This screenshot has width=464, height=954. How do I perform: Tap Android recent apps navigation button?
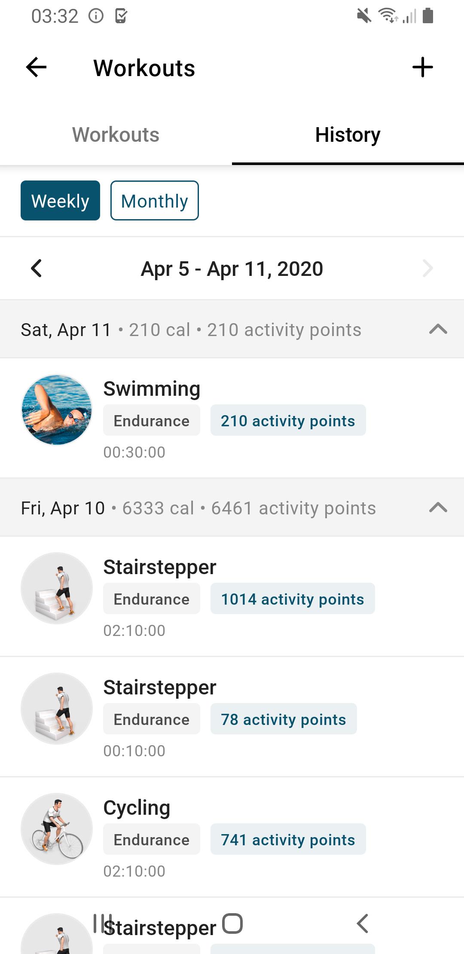(x=103, y=923)
